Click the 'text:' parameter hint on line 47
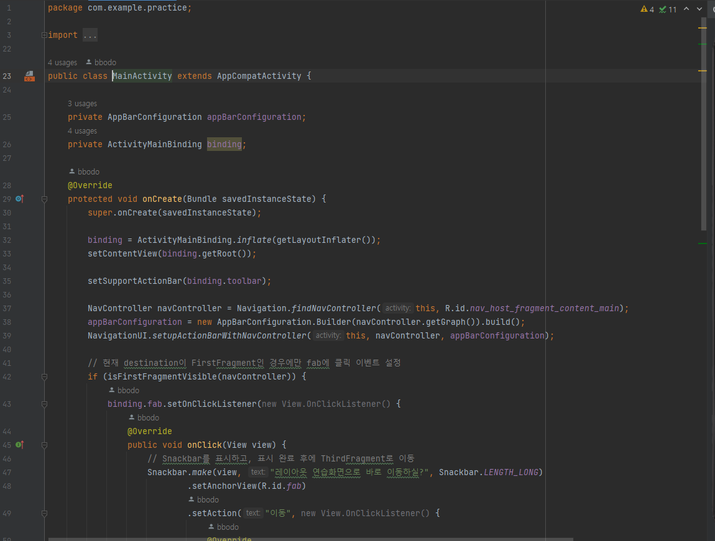This screenshot has width=715, height=541. [257, 472]
